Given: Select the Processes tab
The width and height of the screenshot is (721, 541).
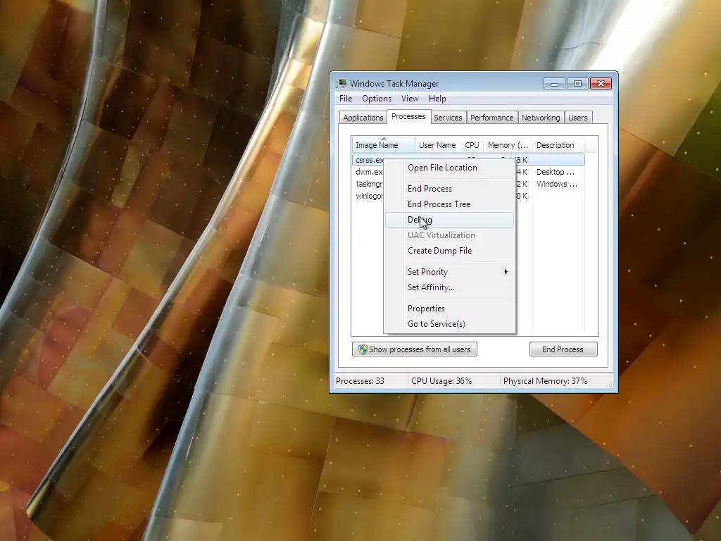Looking at the screenshot, I should 408,116.
